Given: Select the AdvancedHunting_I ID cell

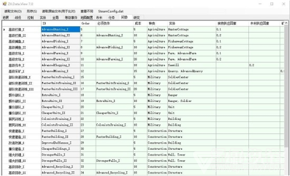Looking at the screenshot, I should [x=61, y=29].
